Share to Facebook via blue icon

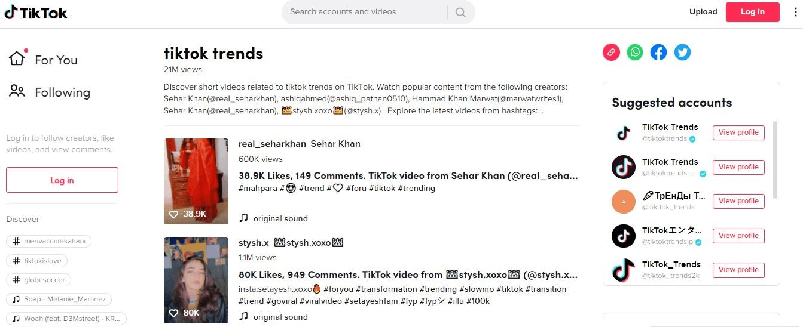pos(658,53)
